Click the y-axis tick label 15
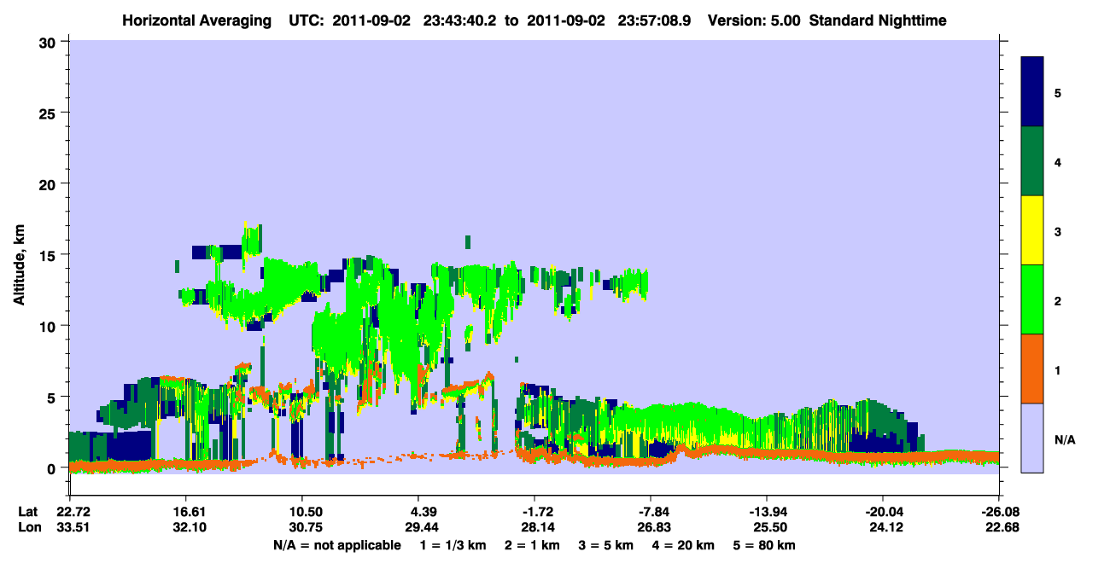The width and height of the screenshot is (1110, 569). point(50,255)
